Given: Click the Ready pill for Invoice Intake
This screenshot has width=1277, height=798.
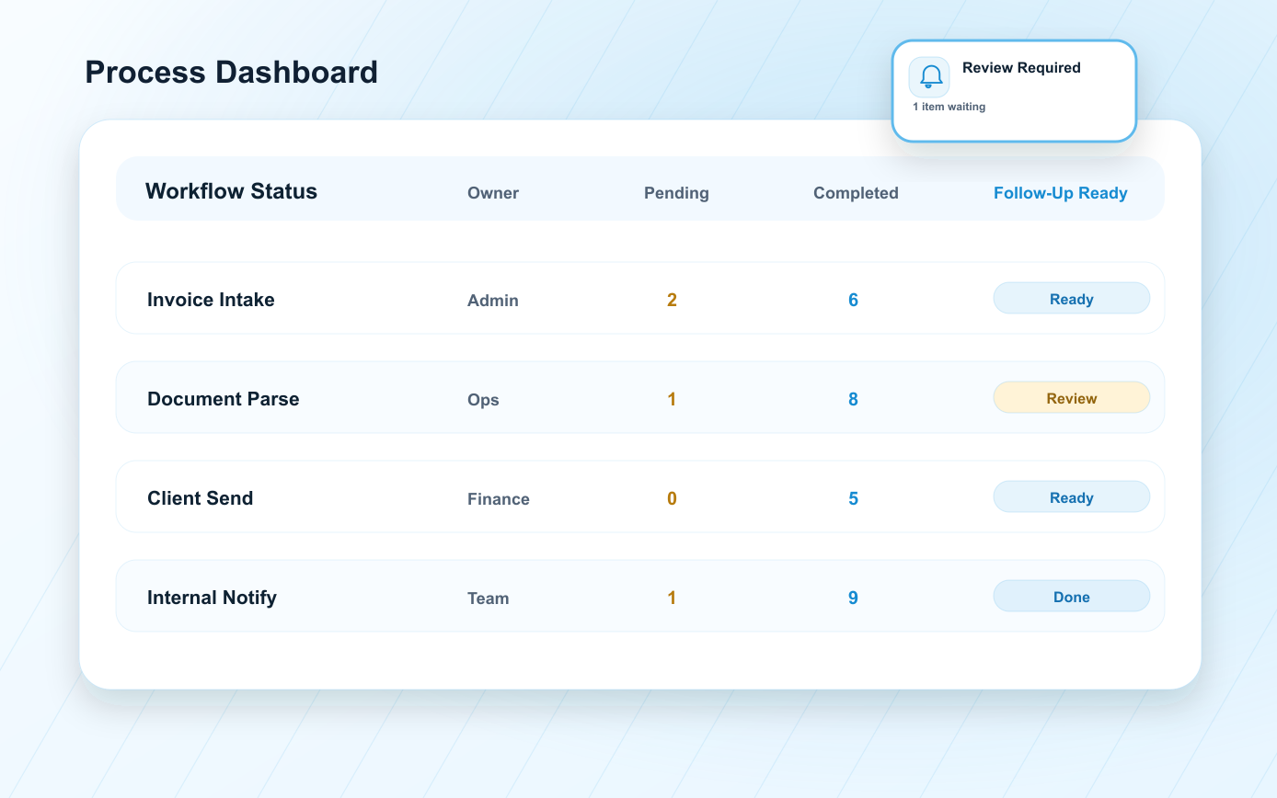Looking at the screenshot, I should pos(1072,299).
